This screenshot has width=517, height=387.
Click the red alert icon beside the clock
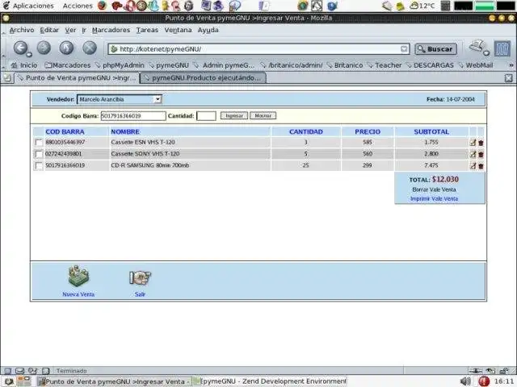483,381
